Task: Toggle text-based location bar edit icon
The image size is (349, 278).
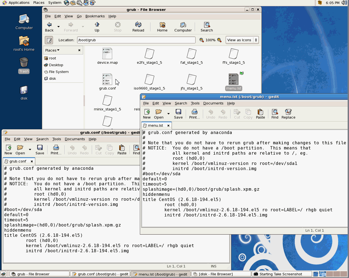Action: (x=49, y=40)
